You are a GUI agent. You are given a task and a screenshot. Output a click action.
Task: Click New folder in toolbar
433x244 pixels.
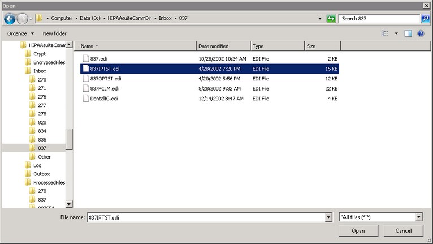54,33
